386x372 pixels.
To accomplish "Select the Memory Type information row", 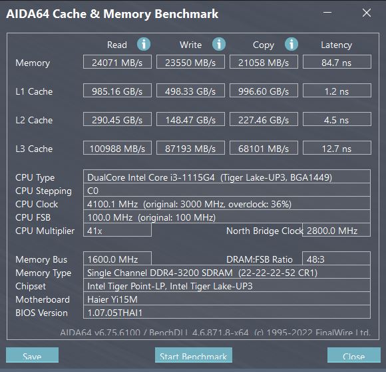I will pyautogui.click(x=227, y=271).
